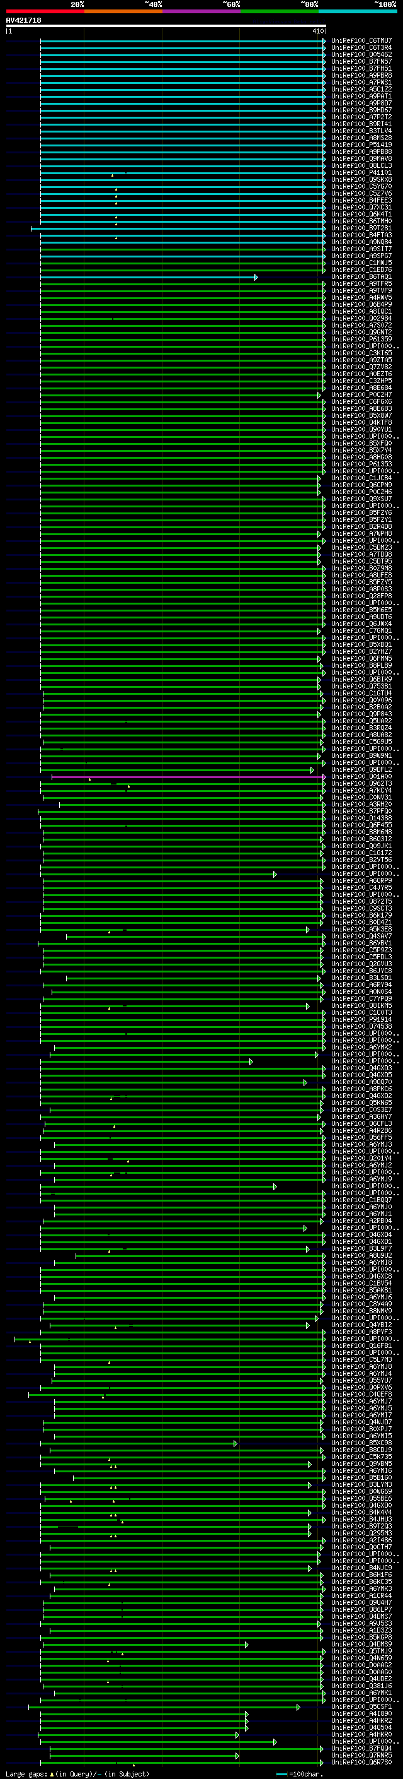Image resolution: width=403 pixels, height=1779 pixels.
Task: Select UniRef100_A9NQ84 hit name
Action: coord(361,242)
